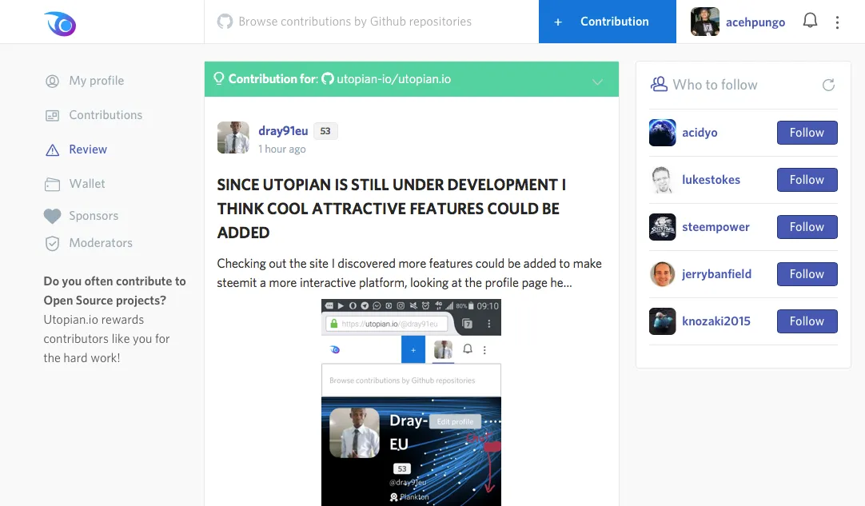Image resolution: width=865 pixels, height=506 pixels.
Task: Click the GitHub icon in search bar
Action: point(225,22)
